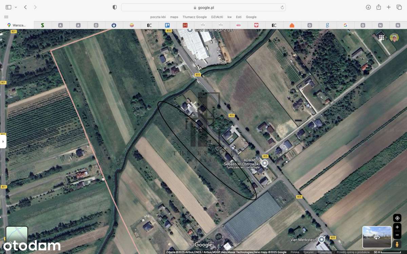Viewport: 407px width, 254px height.
Task: Open the Share menu
Action: (x=379, y=7)
